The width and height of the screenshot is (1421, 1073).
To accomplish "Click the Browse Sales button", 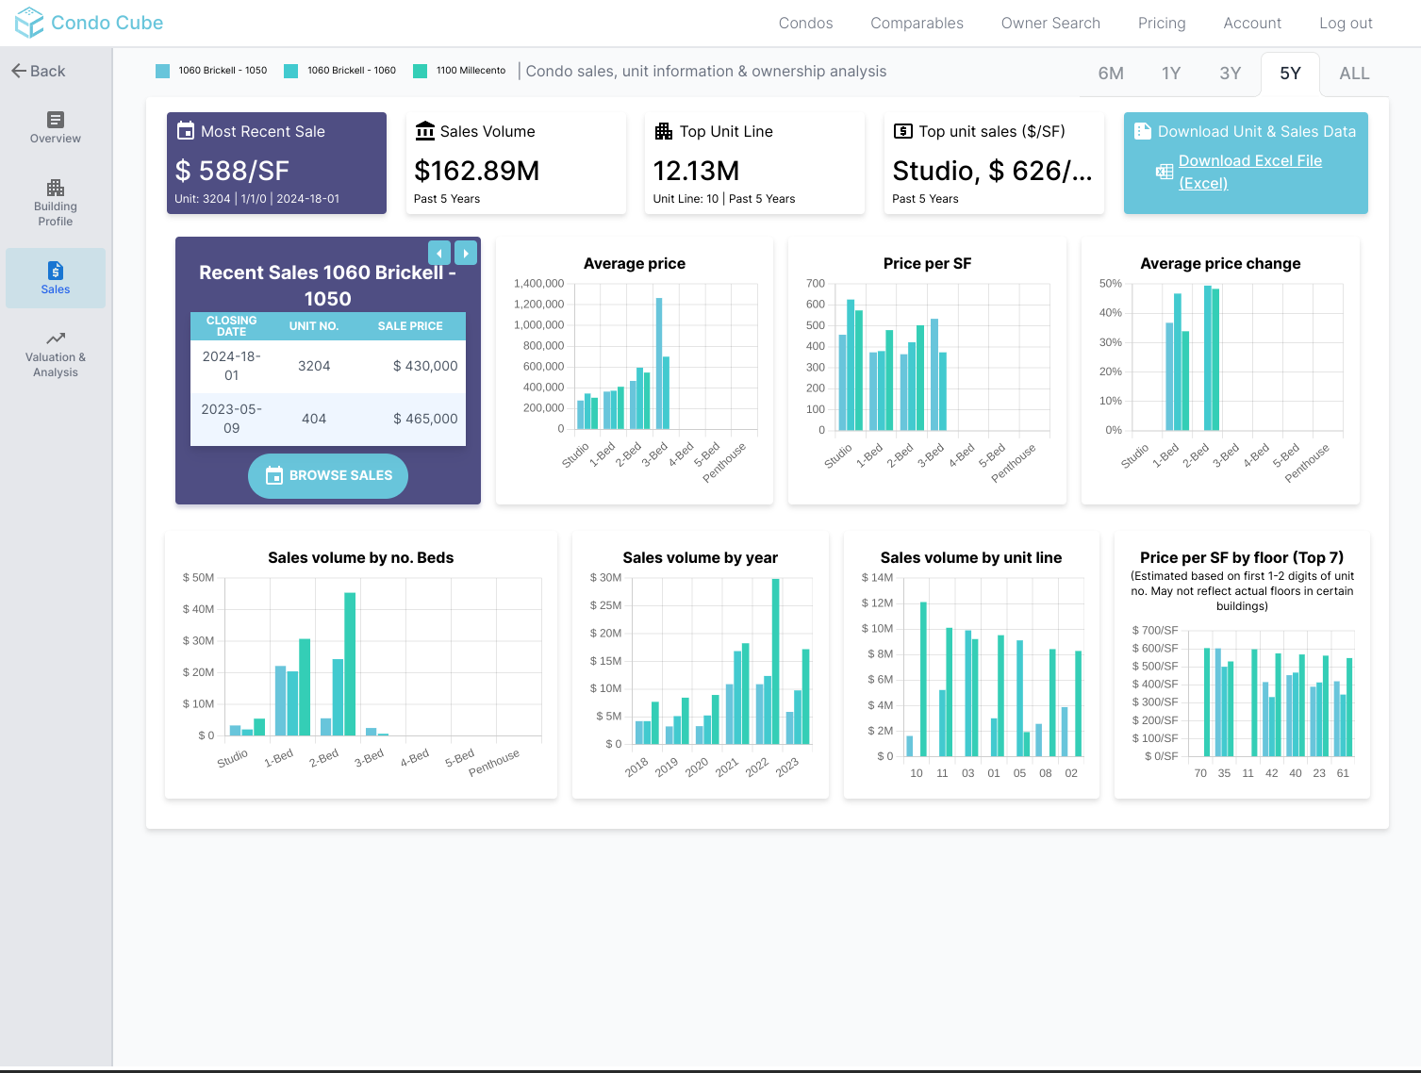I will click(328, 476).
